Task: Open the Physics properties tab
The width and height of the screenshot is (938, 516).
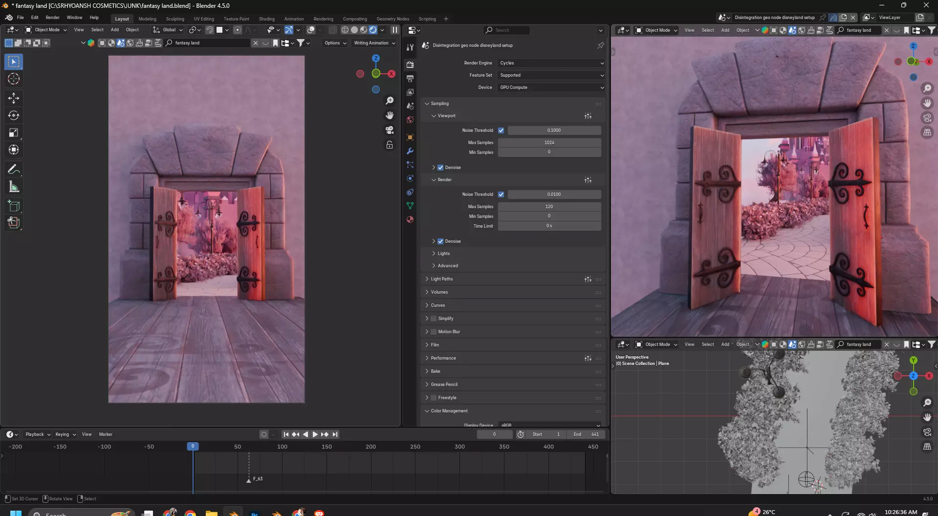Action: pyautogui.click(x=410, y=178)
